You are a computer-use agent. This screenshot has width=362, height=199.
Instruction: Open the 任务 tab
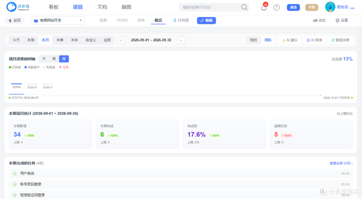tap(103, 20)
